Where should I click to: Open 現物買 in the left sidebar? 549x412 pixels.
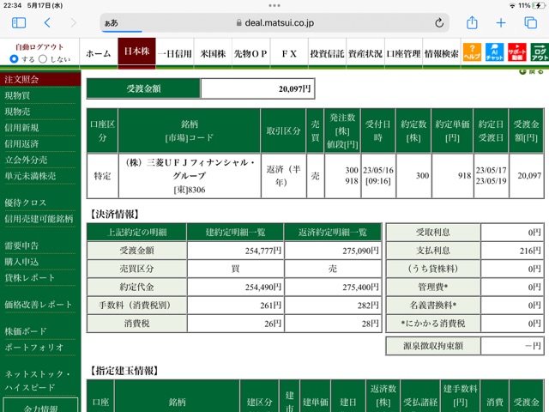click(x=17, y=95)
